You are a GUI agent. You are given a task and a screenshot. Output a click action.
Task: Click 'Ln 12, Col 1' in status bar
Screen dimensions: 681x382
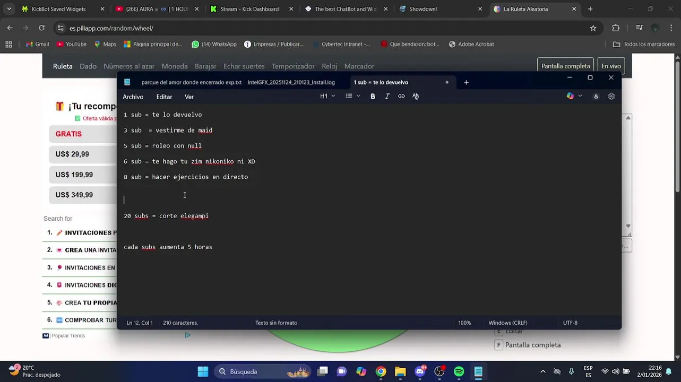(140, 323)
